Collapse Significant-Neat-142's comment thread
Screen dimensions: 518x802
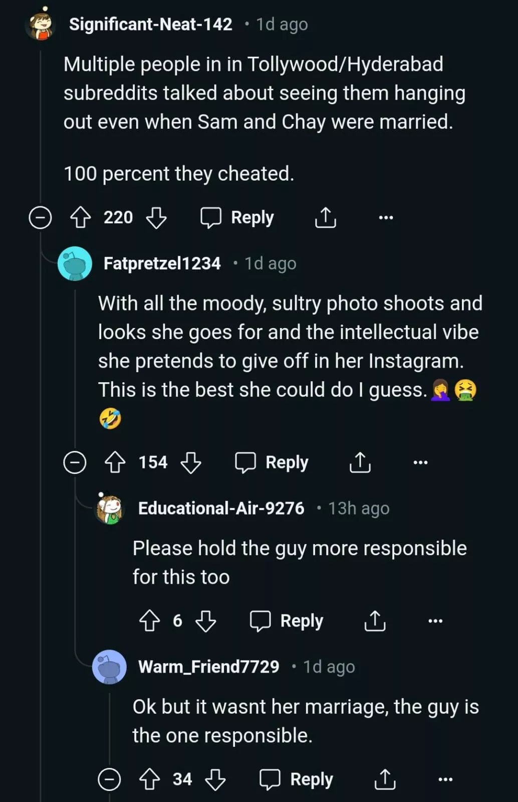point(40,218)
